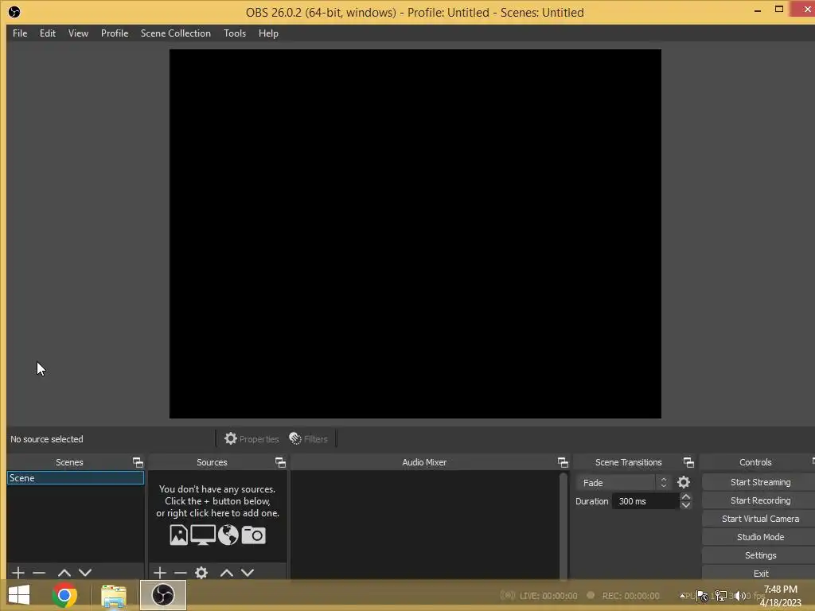
Task: Click the "No source selected" label
Action: (x=47, y=439)
